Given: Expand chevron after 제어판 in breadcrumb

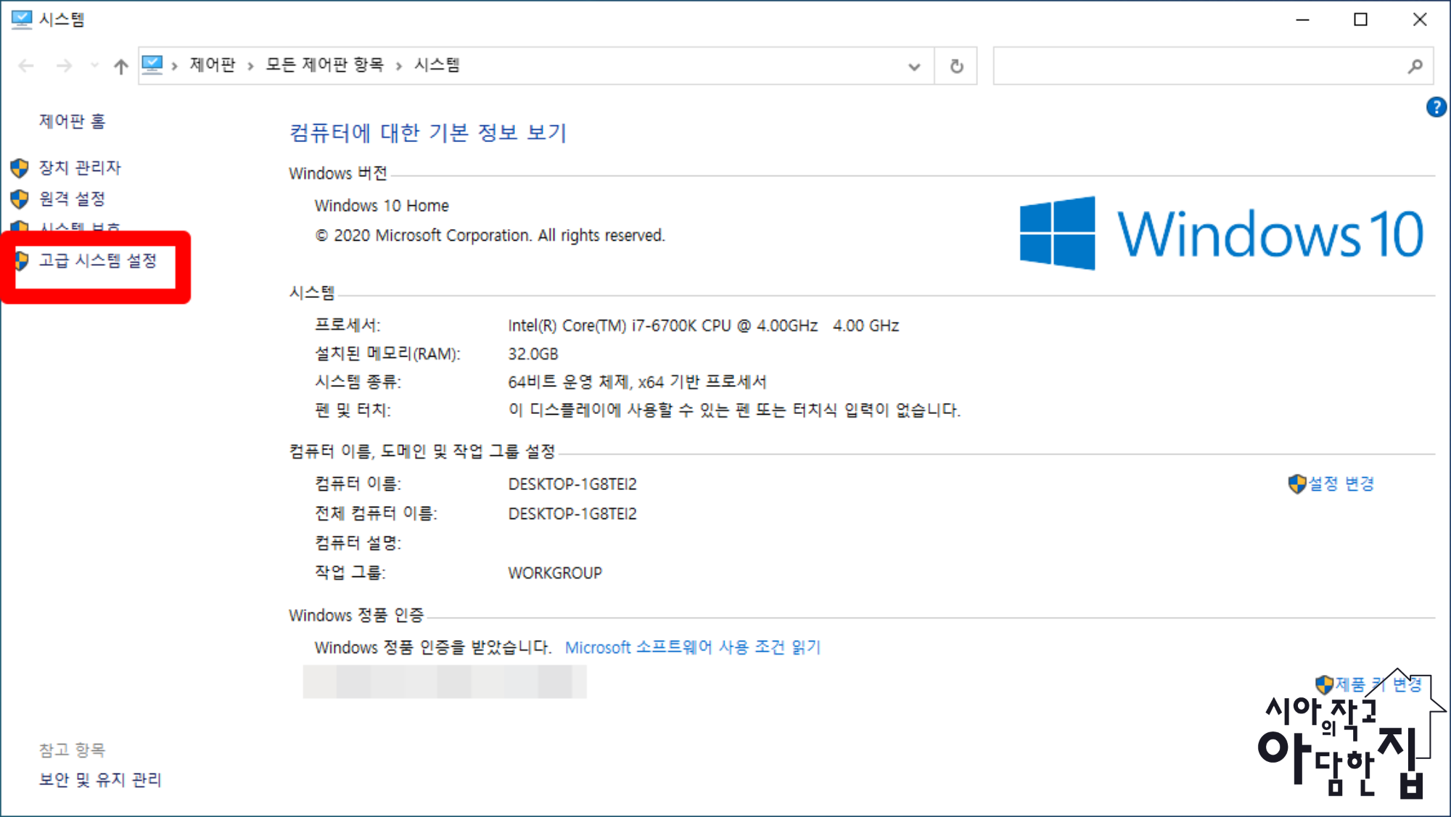Looking at the screenshot, I should click(x=250, y=66).
